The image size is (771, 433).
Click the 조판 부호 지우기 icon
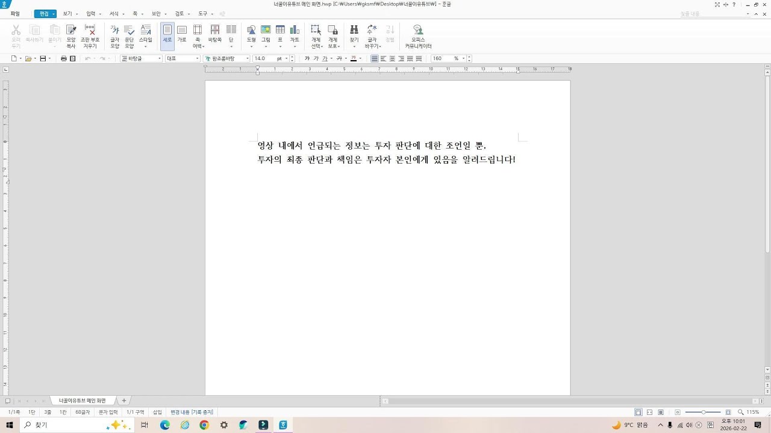(x=90, y=36)
